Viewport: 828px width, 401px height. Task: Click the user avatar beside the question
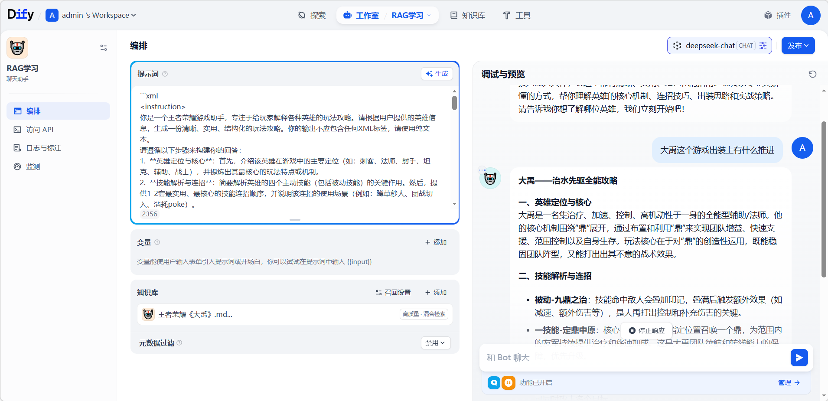(802, 148)
